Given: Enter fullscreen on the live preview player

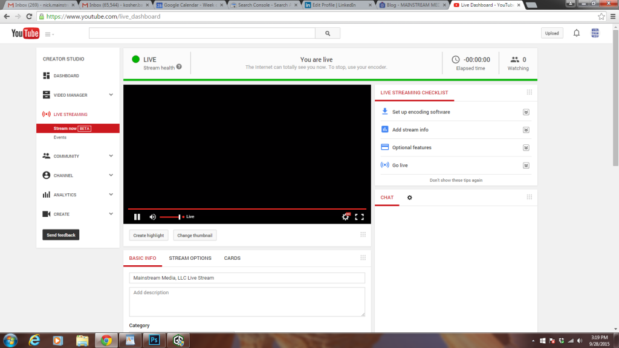Looking at the screenshot, I should coord(360,216).
